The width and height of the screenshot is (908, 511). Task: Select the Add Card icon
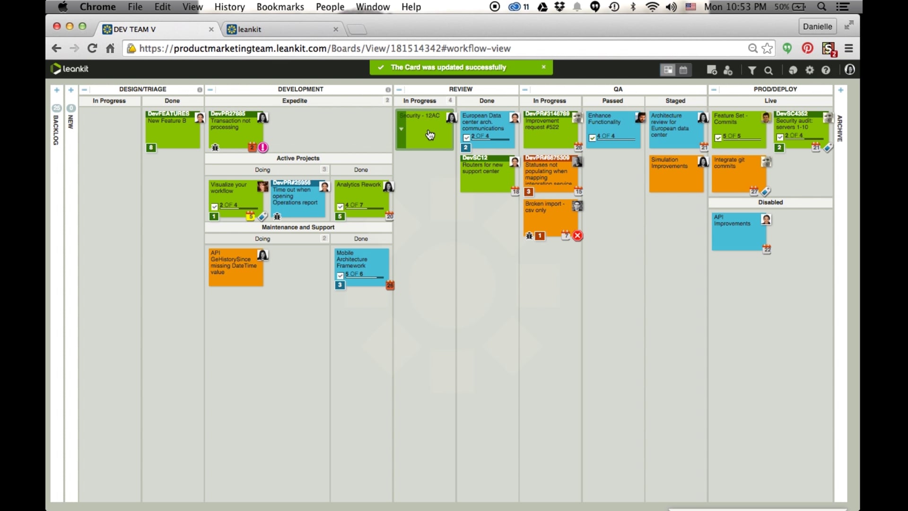tap(712, 70)
